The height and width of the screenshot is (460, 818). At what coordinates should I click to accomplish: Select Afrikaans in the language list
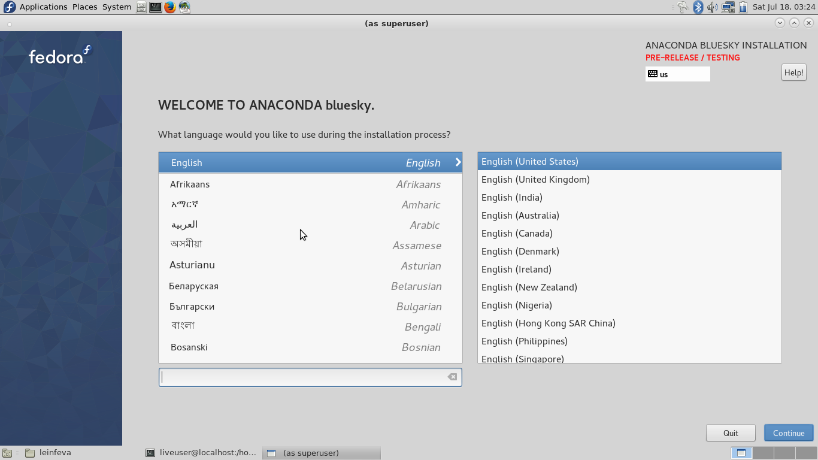[x=310, y=184]
